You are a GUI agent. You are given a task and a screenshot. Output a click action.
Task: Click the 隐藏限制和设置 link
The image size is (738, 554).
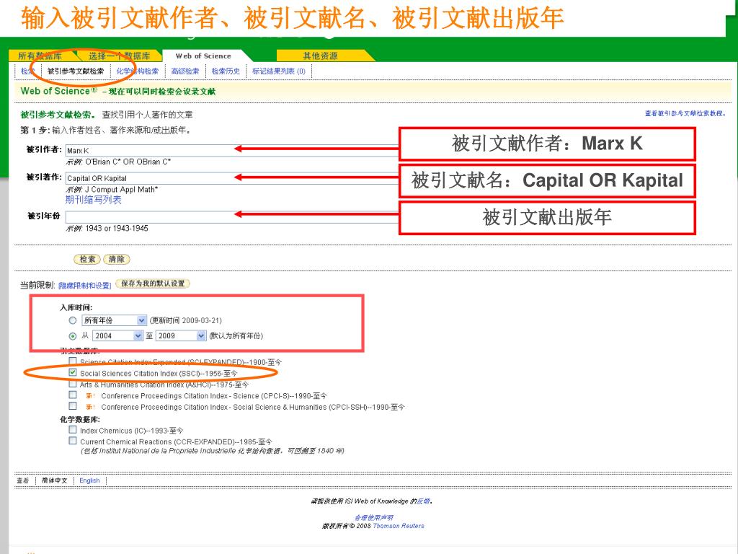pos(85,286)
